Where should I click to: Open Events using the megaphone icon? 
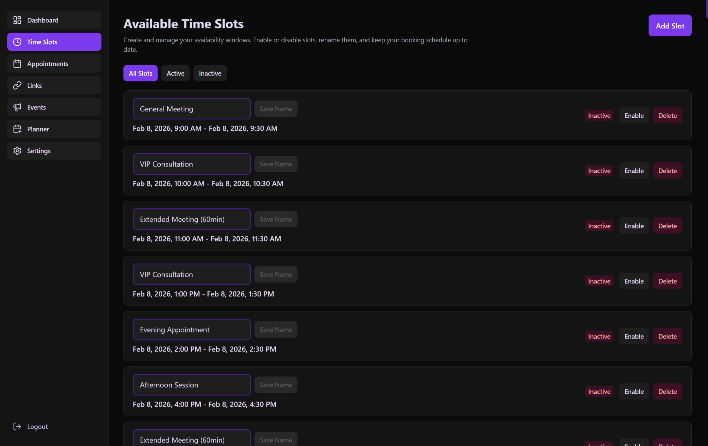pyautogui.click(x=17, y=107)
